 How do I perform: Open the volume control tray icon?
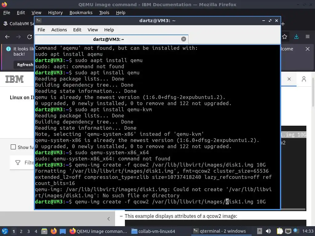[x=268, y=231]
